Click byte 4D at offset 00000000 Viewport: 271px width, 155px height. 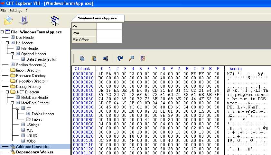[x=101, y=74]
